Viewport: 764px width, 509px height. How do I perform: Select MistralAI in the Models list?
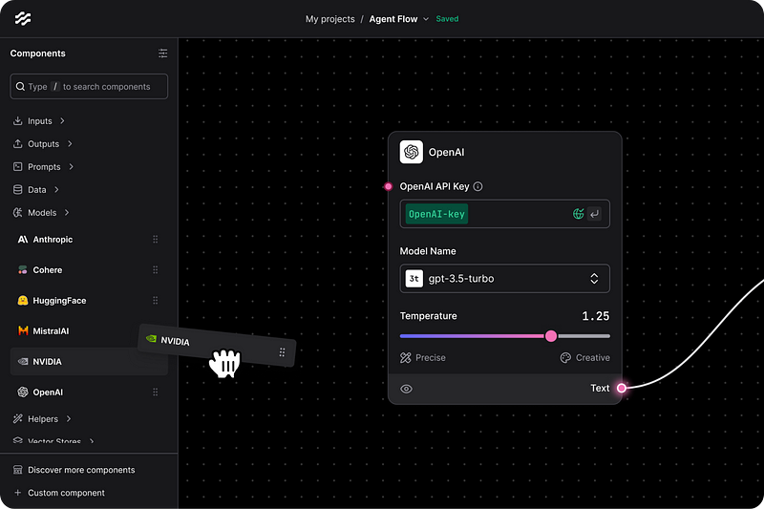click(51, 331)
